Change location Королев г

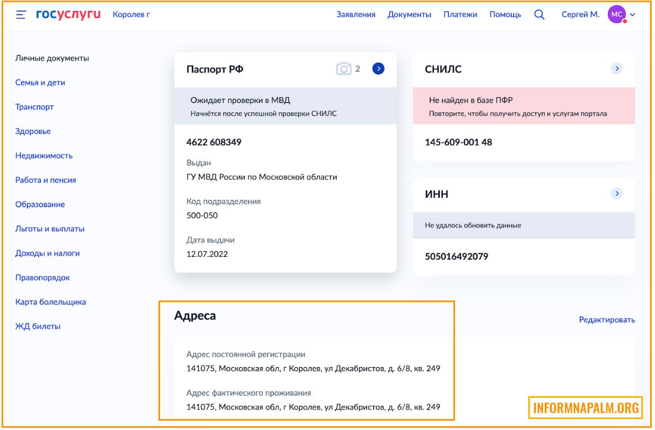click(131, 15)
